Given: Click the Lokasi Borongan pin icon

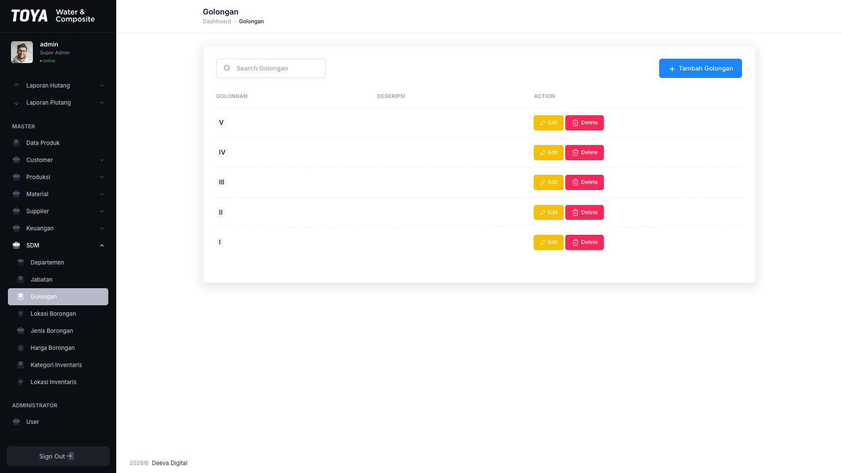Looking at the screenshot, I should pyautogui.click(x=21, y=314).
